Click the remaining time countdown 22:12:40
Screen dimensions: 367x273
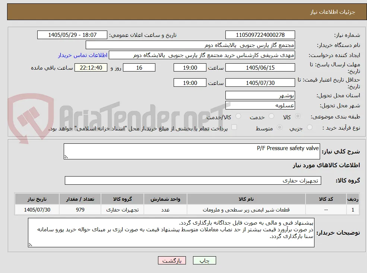point(91,68)
